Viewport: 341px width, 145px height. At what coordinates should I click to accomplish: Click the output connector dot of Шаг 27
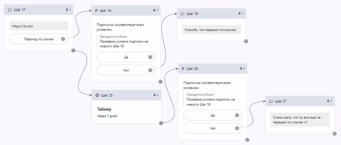click(x=335, y=134)
